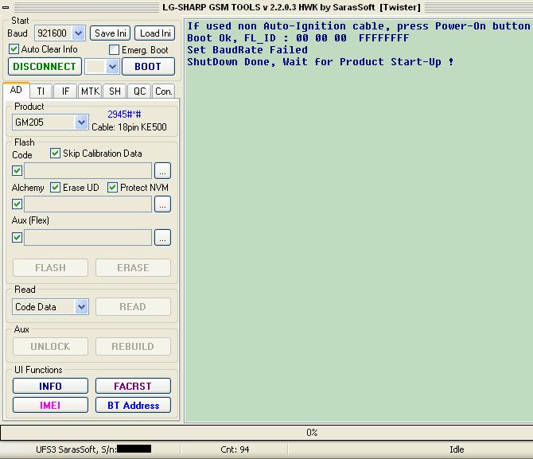Click the BT Address button

point(133,405)
